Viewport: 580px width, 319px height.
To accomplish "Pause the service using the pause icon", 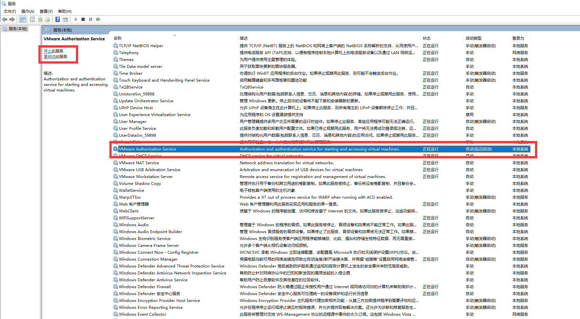I will 90,19.
